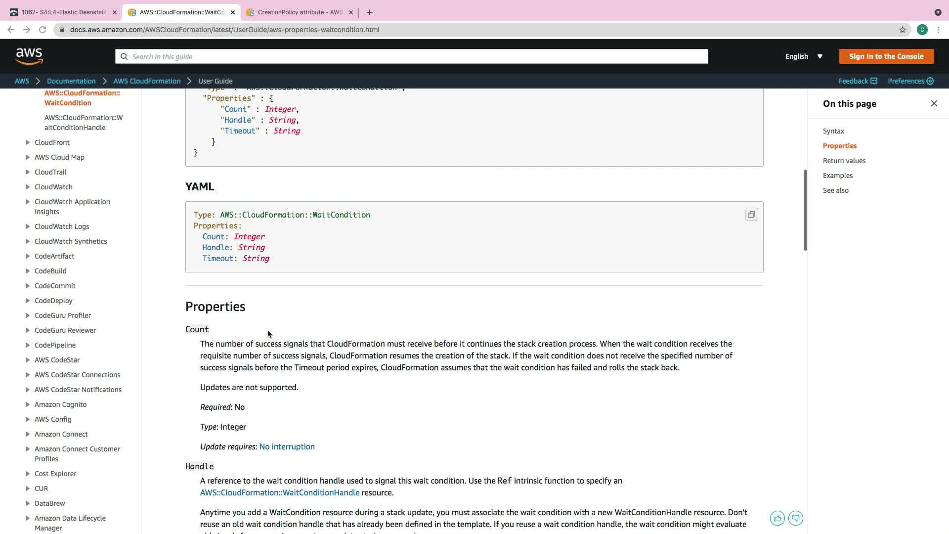The height and width of the screenshot is (534, 949).
Task: Open the English language dropdown
Action: click(804, 56)
